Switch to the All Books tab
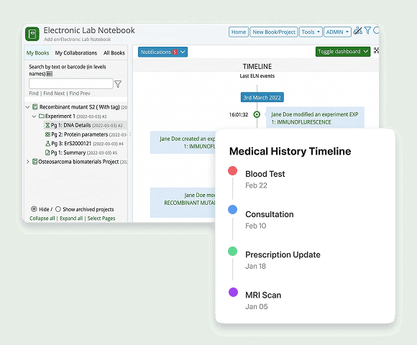 [x=114, y=53]
